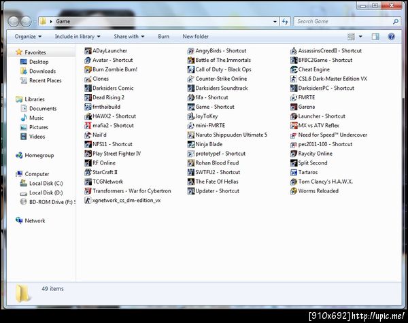Select Transformers - War for Cybertron text
This screenshot has width=408, height=323.
click(132, 191)
